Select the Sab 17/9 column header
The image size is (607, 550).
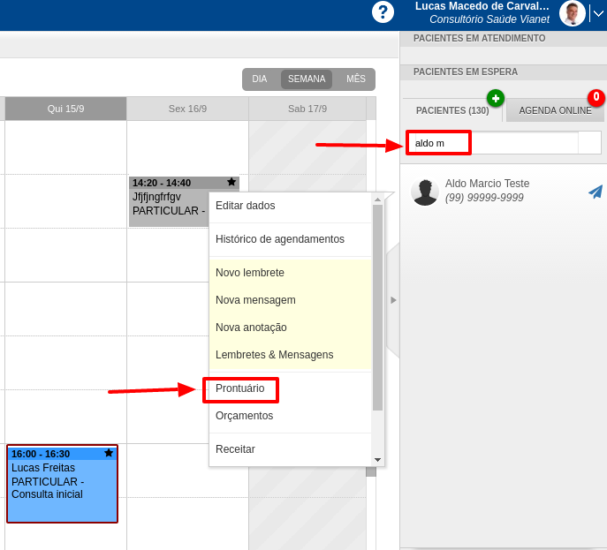click(307, 109)
